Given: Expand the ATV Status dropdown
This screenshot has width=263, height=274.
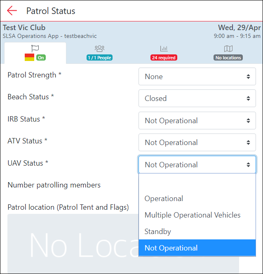Looking at the screenshot, I should pyautogui.click(x=197, y=143).
